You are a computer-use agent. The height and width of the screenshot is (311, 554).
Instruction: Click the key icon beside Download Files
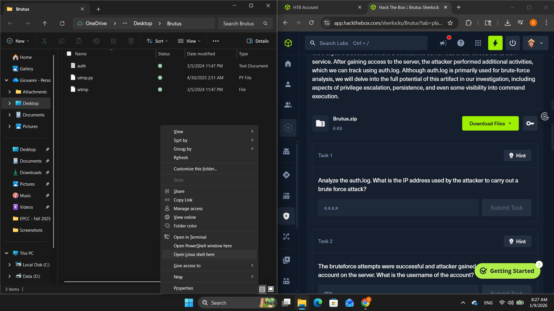(530, 123)
